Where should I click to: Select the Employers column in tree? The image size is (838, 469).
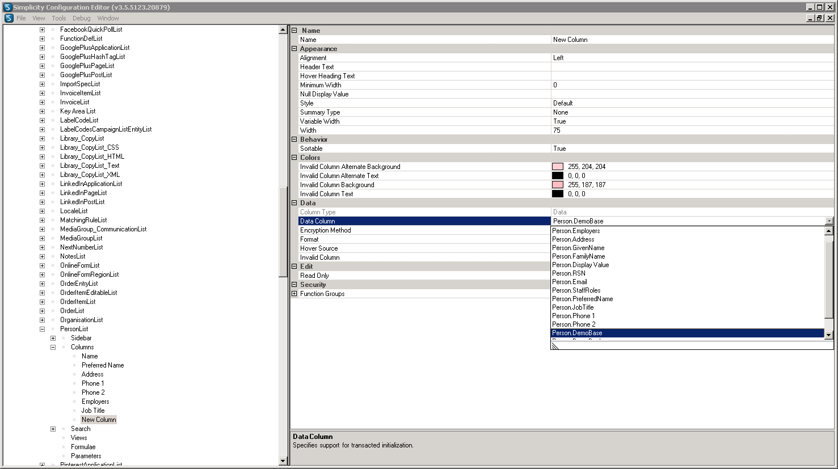tap(95, 402)
